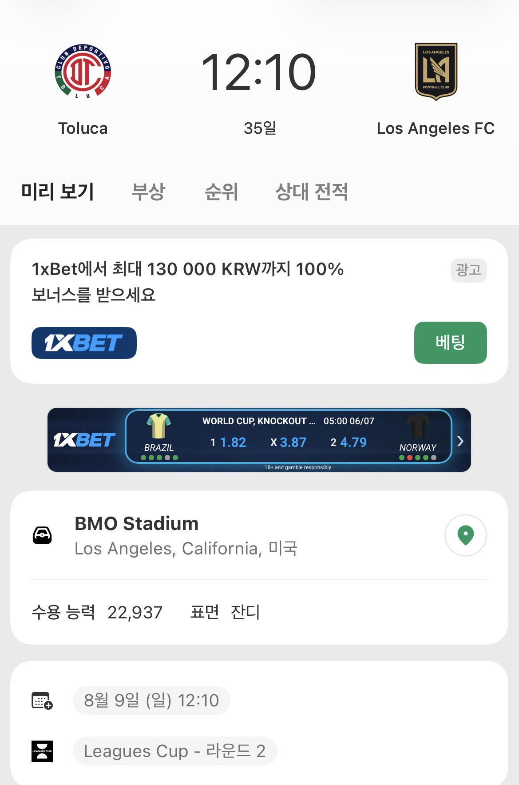The height and width of the screenshot is (785, 519).
Task: Tap the Norway black jersey icon
Action: click(x=418, y=426)
